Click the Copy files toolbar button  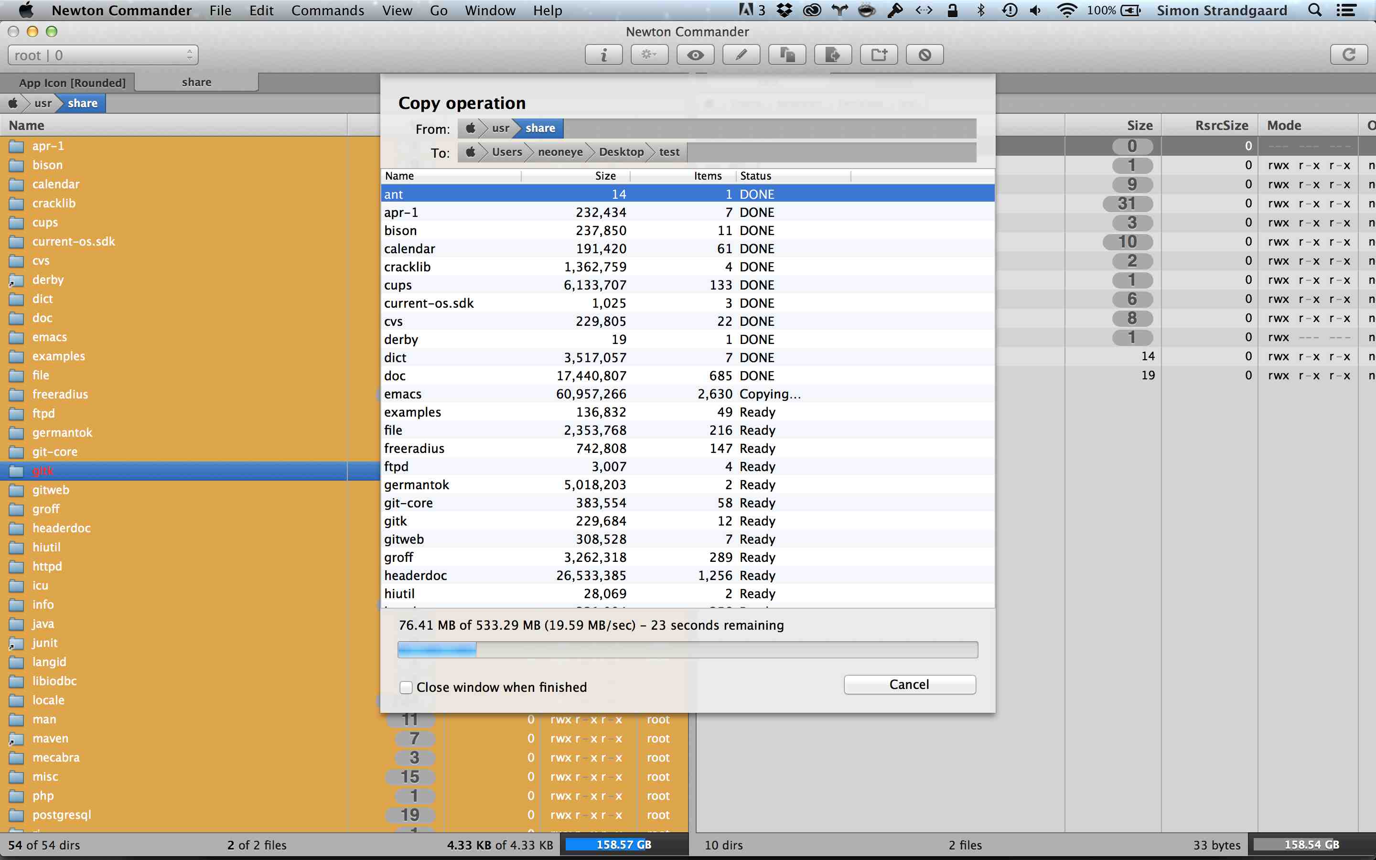pos(787,54)
